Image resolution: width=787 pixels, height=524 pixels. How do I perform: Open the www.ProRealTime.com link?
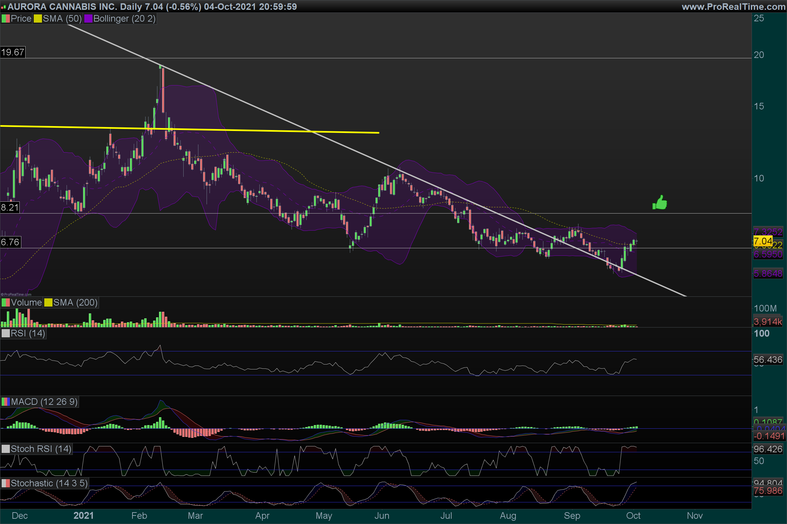click(x=734, y=7)
